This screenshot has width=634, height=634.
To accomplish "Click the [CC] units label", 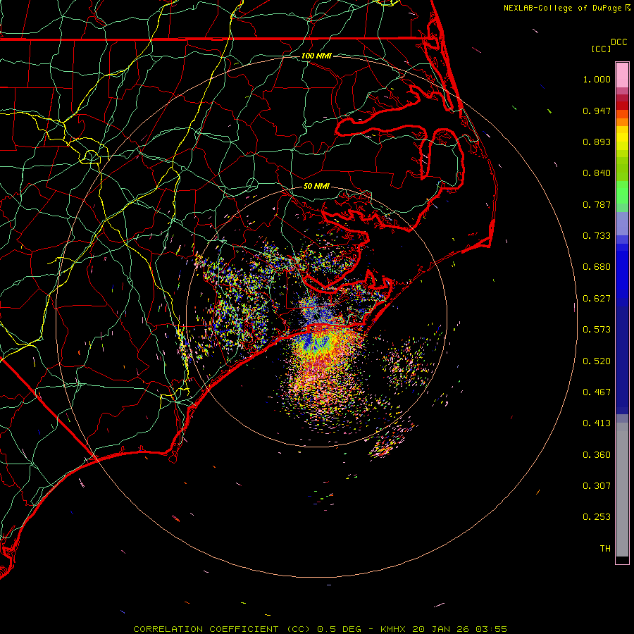I will pos(601,49).
